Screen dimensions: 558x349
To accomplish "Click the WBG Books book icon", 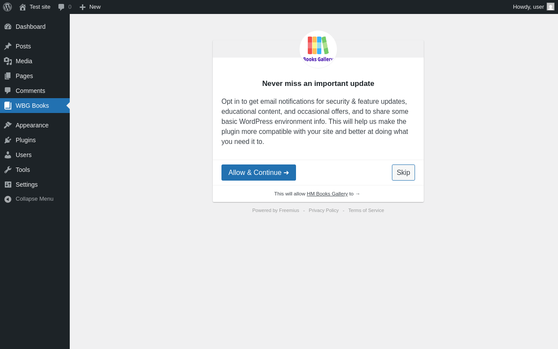I will (8, 106).
